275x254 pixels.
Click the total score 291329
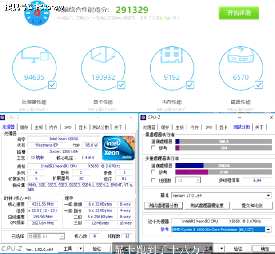click(x=132, y=10)
